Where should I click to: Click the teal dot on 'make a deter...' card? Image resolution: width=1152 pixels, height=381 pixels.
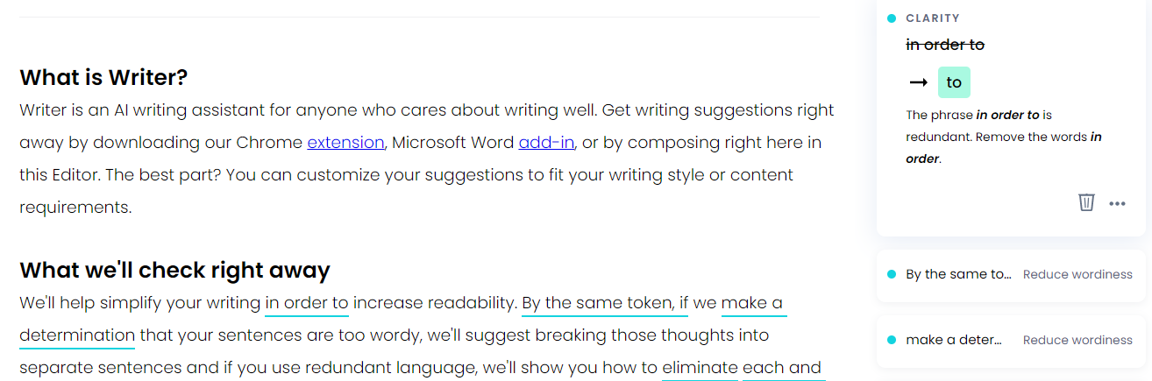point(892,340)
